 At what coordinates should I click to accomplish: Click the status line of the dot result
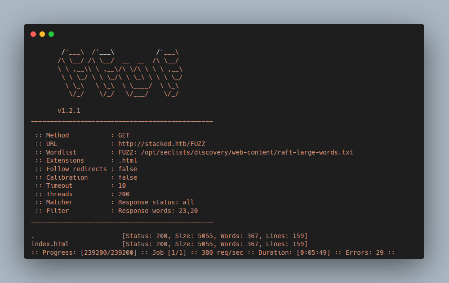(x=215, y=236)
